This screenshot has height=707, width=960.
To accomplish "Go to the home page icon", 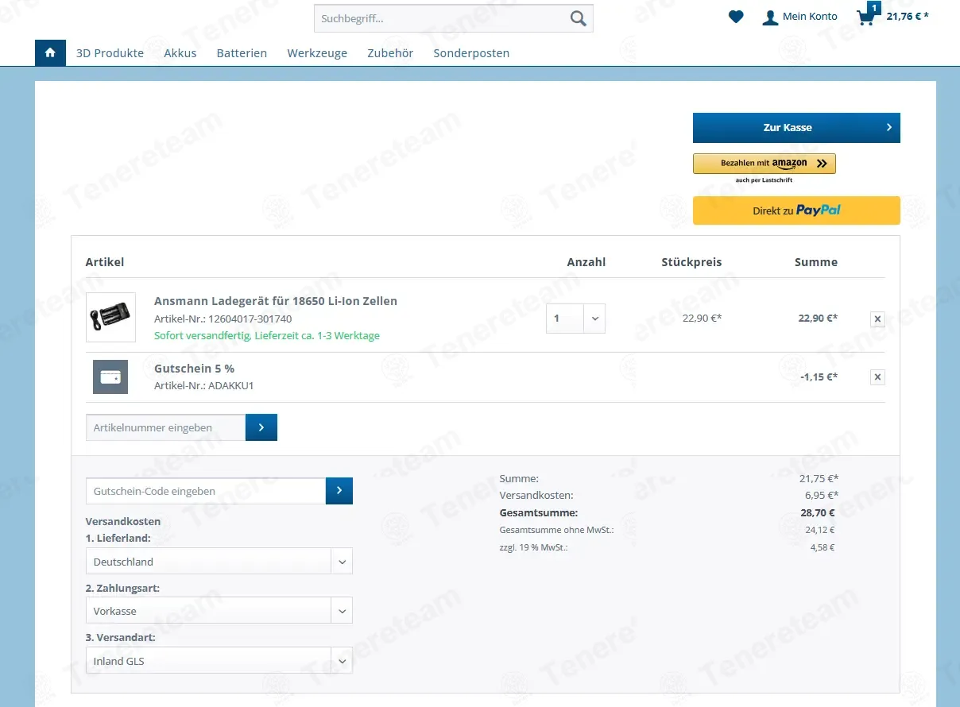I will tap(50, 53).
